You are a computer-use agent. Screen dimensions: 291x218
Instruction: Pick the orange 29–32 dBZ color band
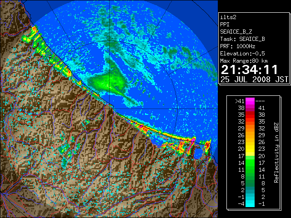tap(250, 129)
